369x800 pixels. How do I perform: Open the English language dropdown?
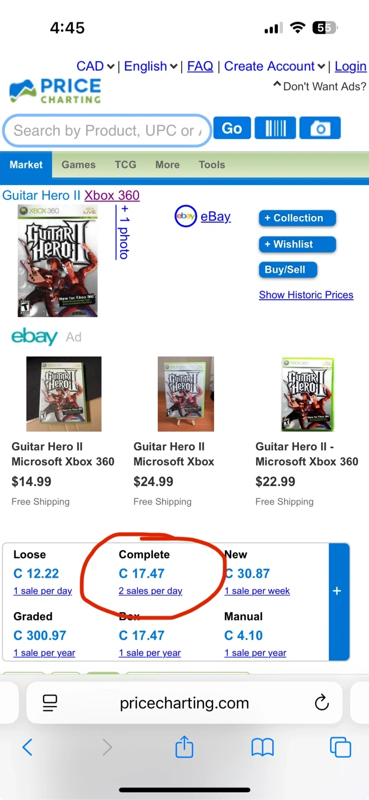point(150,67)
